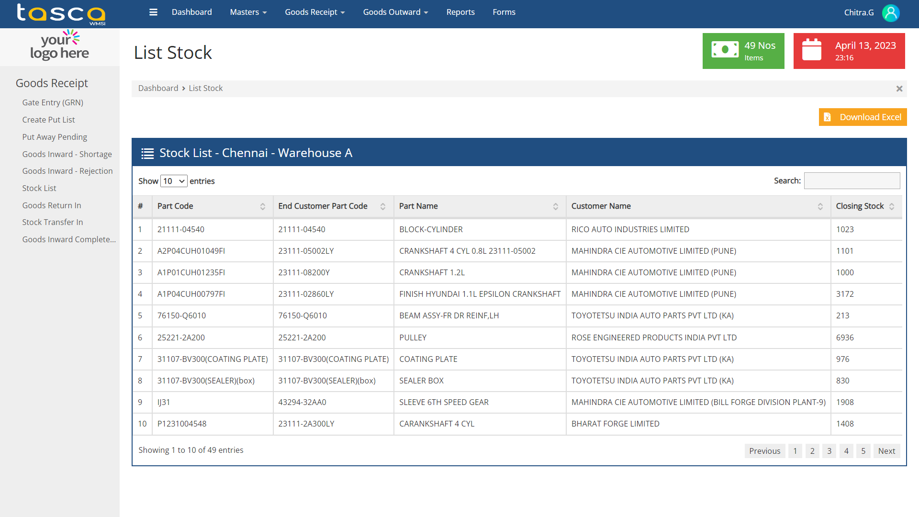Open the Forms menu item

[x=504, y=12]
